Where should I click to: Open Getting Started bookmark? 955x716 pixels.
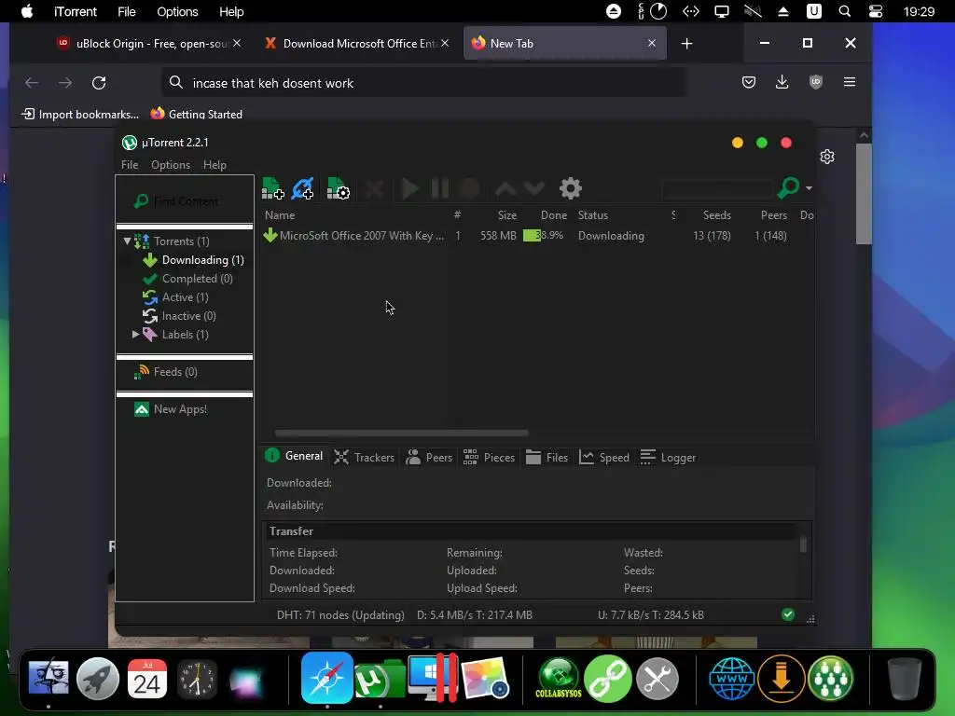197,114
